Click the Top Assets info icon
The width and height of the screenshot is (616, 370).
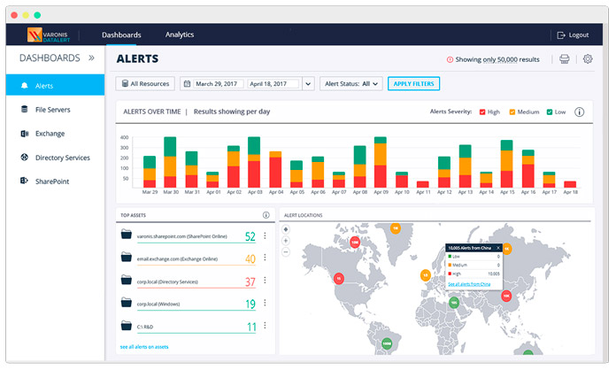point(266,215)
